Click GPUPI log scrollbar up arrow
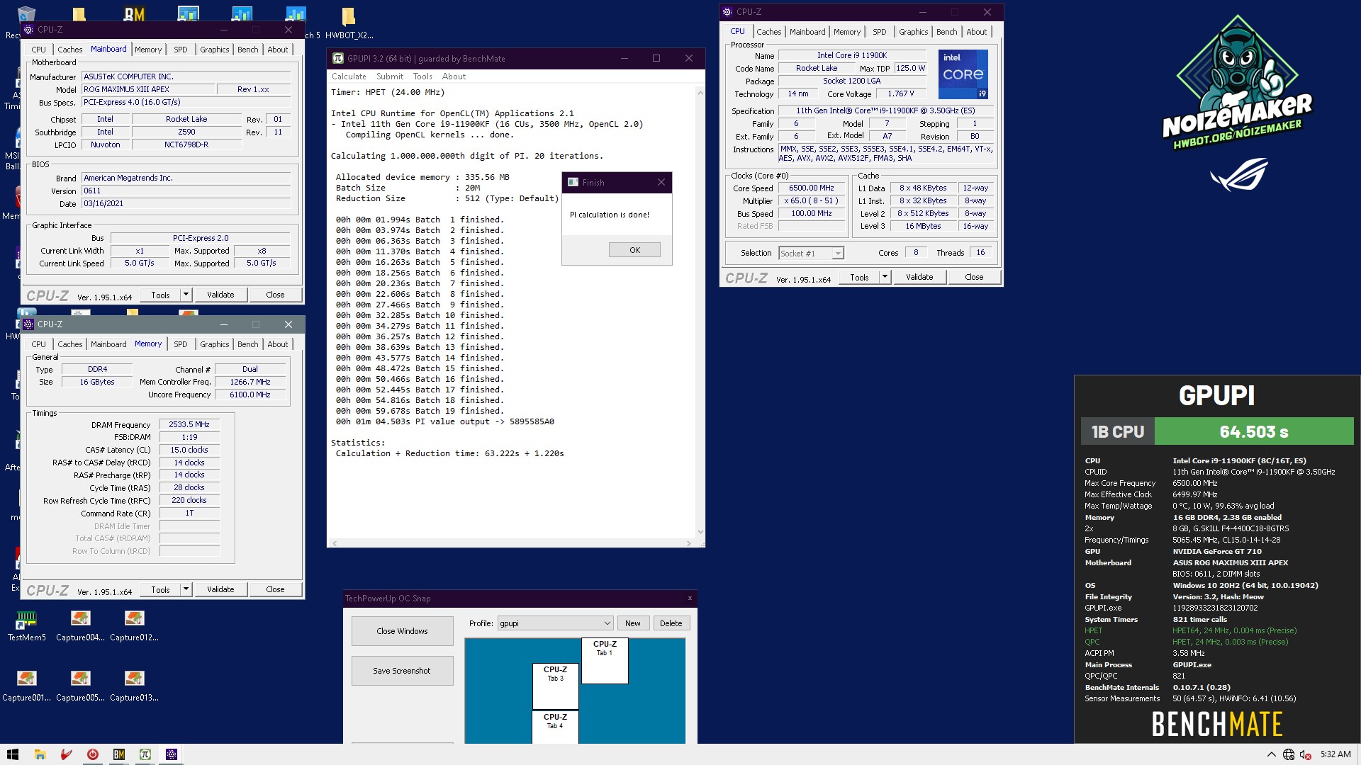 tap(700, 93)
